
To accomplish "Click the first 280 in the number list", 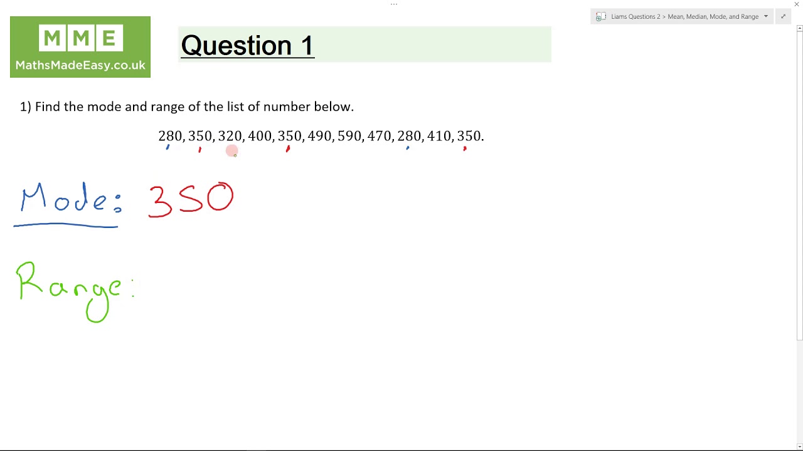I will [x=170, y=136].
